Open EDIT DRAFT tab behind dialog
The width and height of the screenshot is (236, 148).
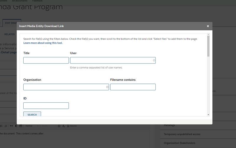(x=12, y=23)
